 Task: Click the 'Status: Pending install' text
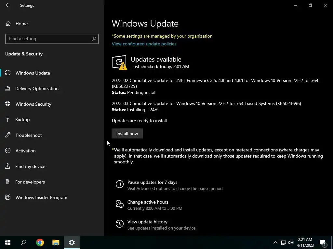pyautogui.click(x=134, y=92)
